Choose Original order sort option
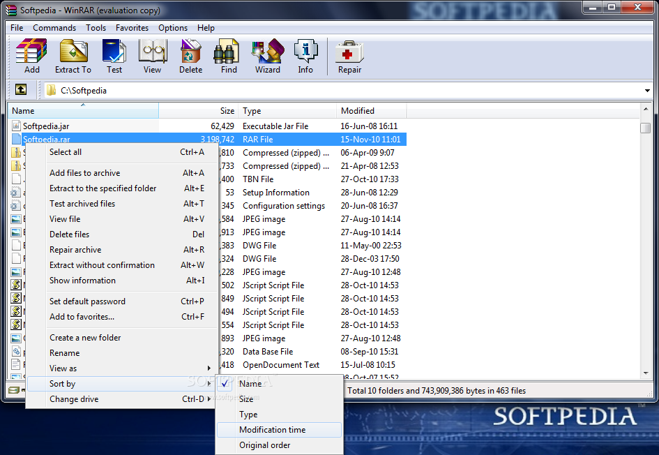 click(x=279, y=445)
